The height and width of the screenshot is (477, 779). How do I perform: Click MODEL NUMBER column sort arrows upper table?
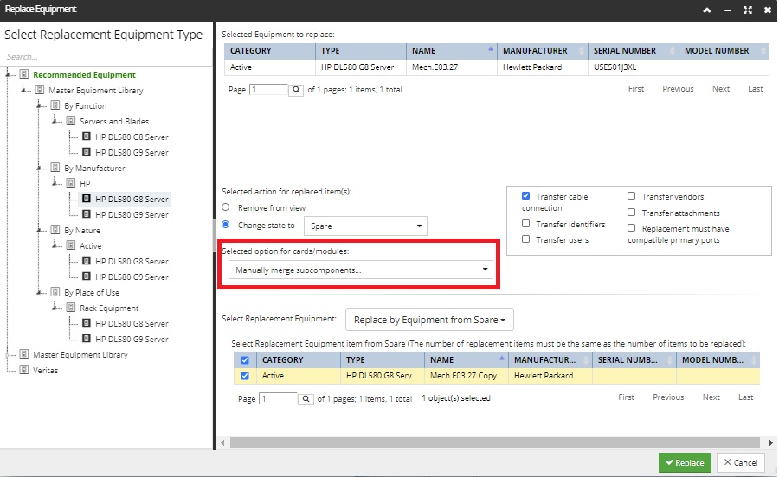coord(763,51)
